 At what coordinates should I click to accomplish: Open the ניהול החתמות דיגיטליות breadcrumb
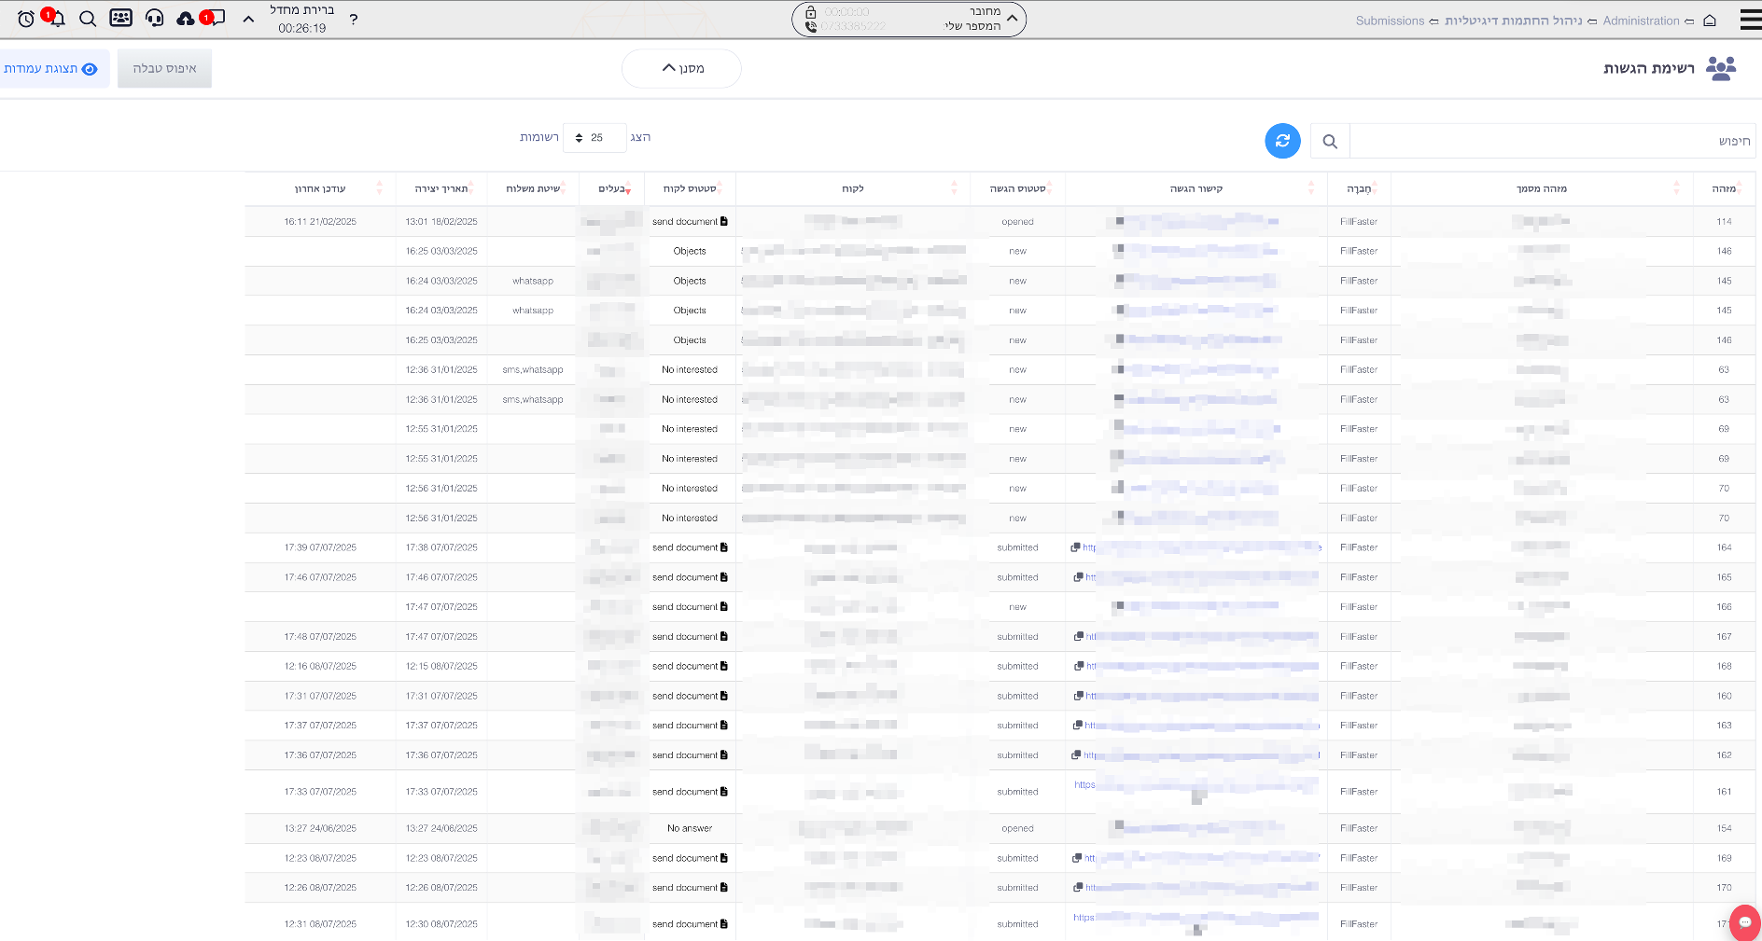click(x=1513, y=21)
